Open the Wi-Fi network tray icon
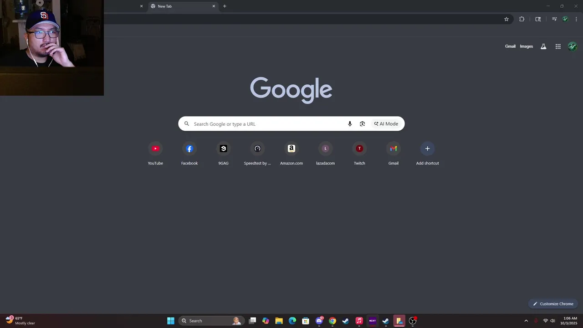The image size is (583, 328). (x=545, y=321)
